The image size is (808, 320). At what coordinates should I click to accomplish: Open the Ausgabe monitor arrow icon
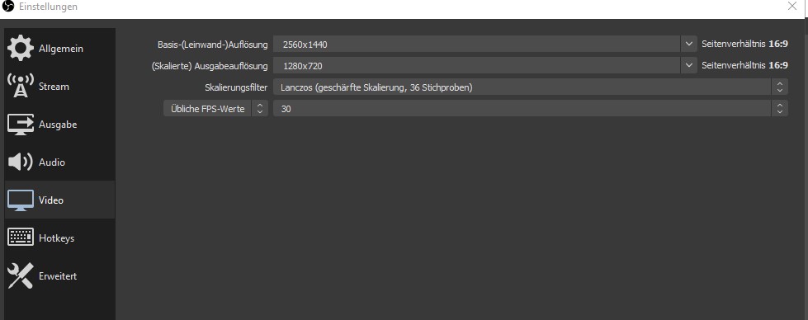point(21,125)
